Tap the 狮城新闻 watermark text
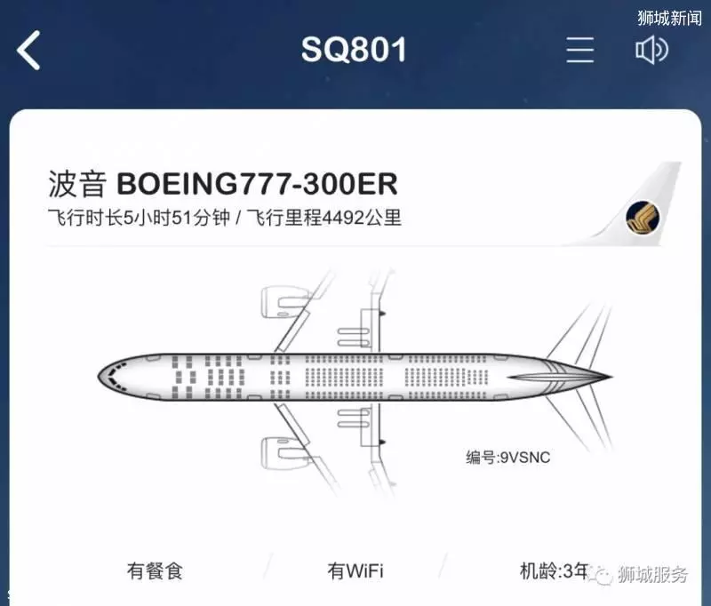The height and width of the screenshot is (606, 711). 669,18
